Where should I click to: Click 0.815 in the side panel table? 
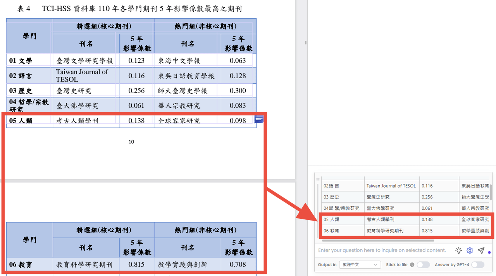pos(427,231)
